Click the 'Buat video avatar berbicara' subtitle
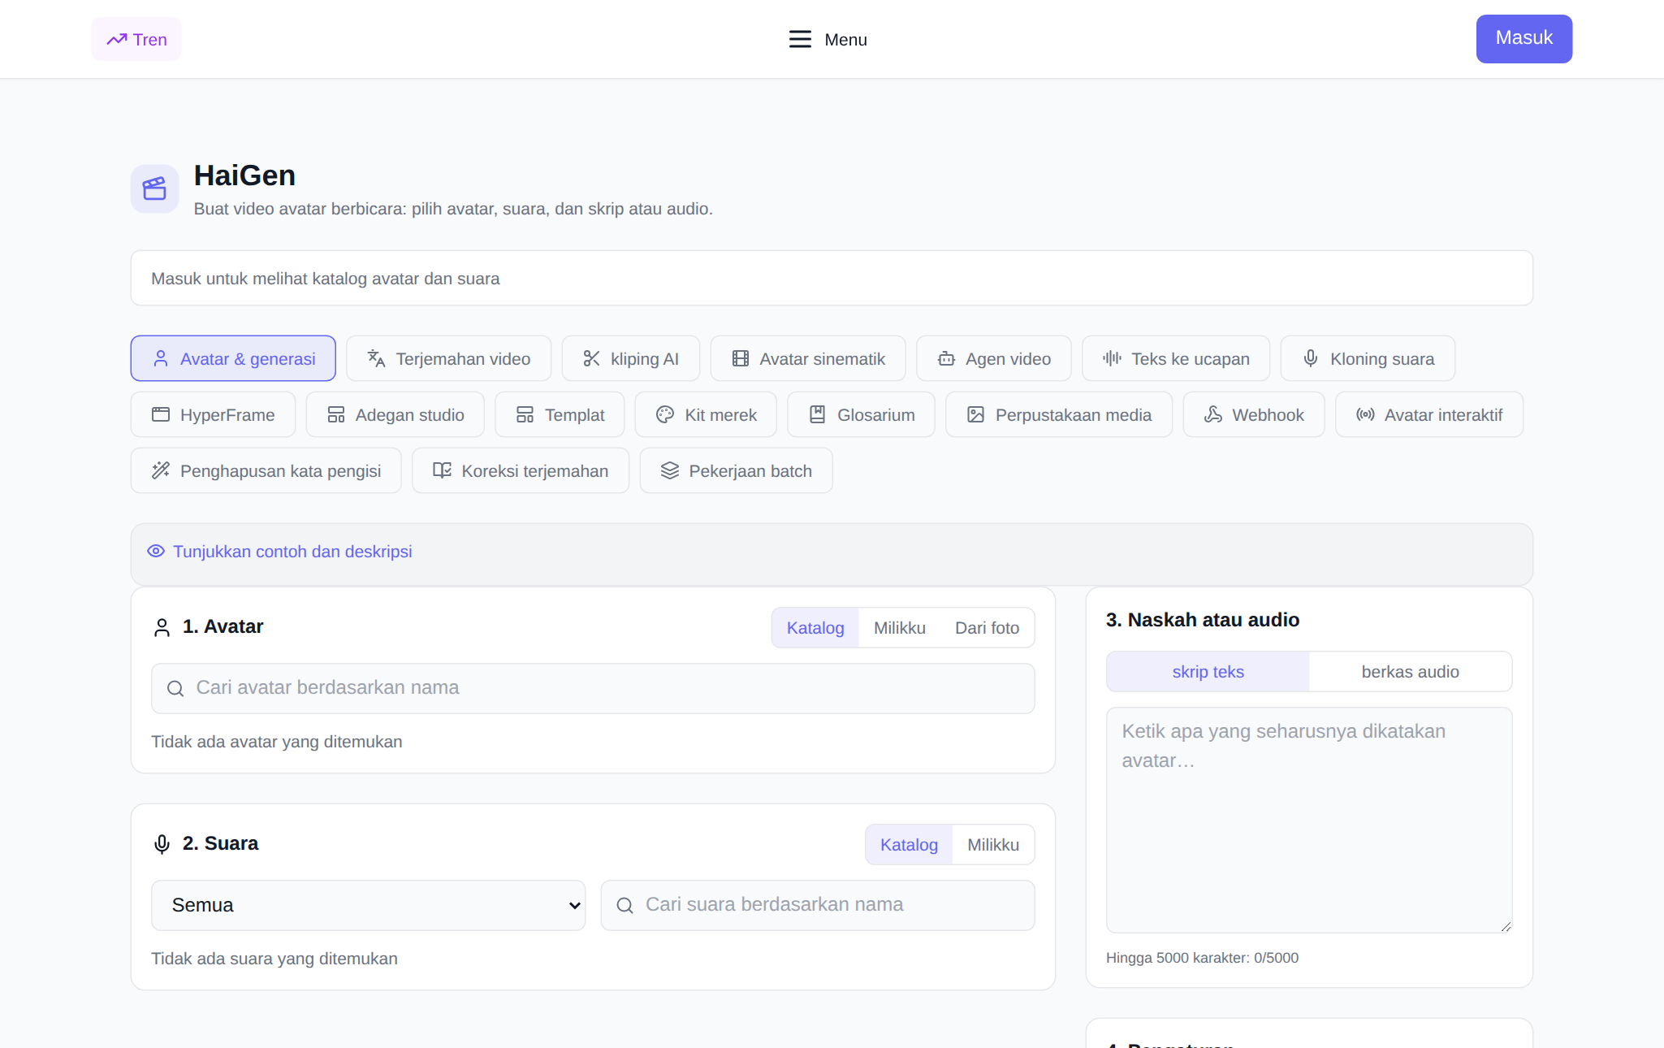Screen dimensions: 1664x1048 (x=453, y=209)
